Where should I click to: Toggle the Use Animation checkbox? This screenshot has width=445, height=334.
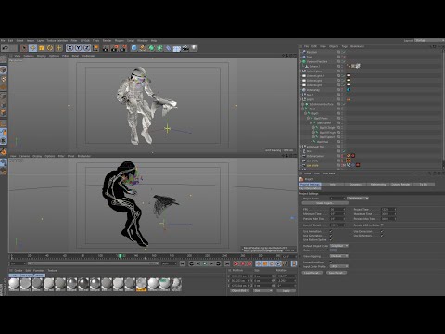point(331,231)
